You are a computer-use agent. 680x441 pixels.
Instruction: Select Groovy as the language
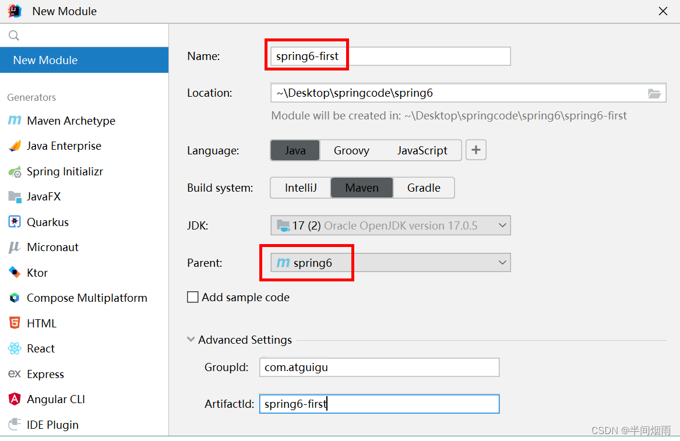351,150
